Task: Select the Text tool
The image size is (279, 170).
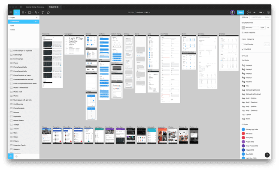Action: click(x=42, y=12)
